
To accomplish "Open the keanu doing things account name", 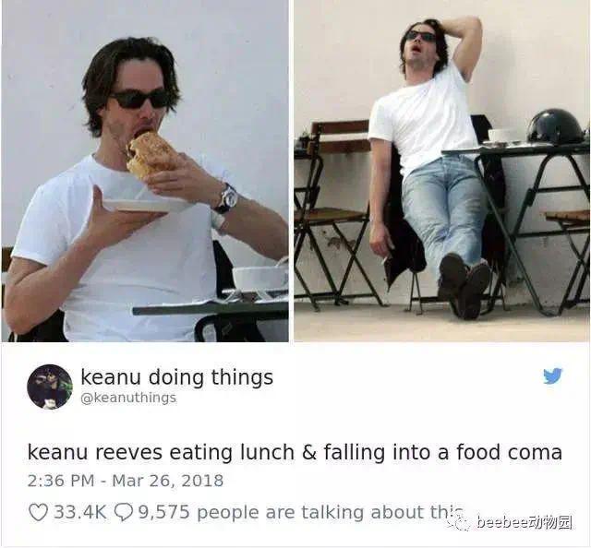I will coord(176,377).
